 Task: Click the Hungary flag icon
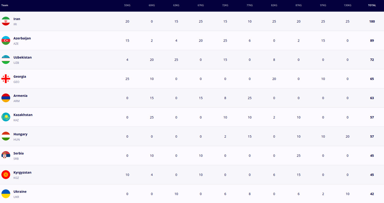[x=6, y=136]
